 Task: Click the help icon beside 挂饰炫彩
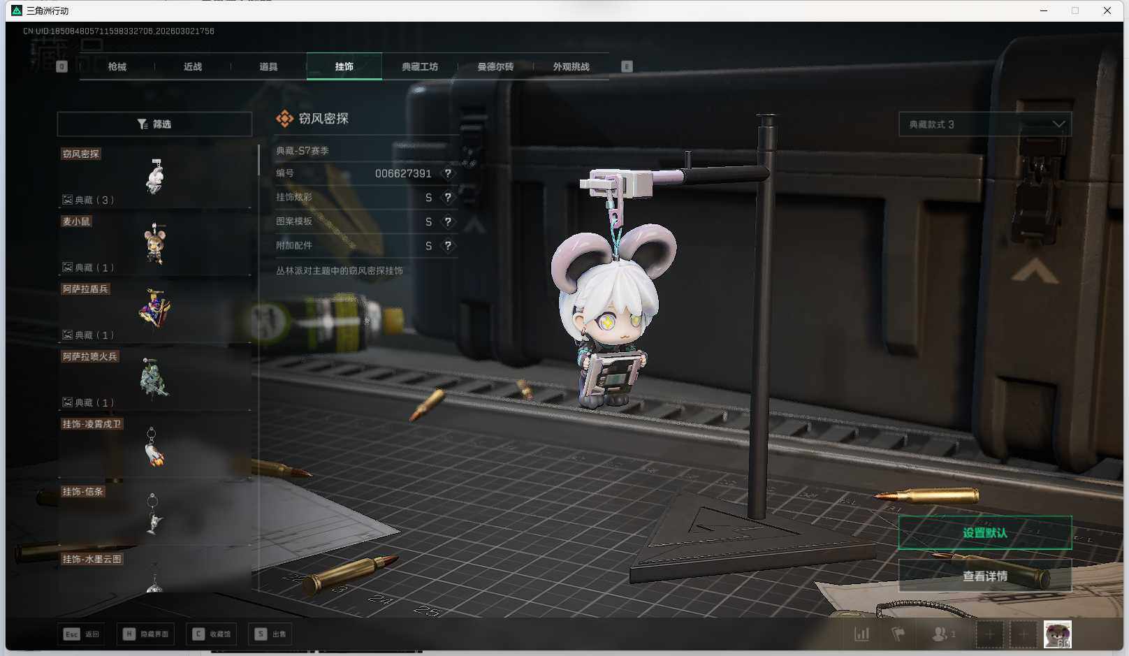448,198
